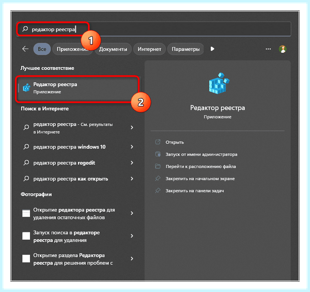Click the magnifier icon beside 'редактор реестра windows 10'

pyautogui.click(x=26, y=147)
